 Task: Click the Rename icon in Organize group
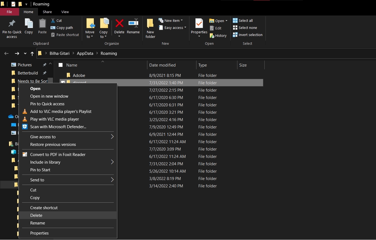click(133, 24)
